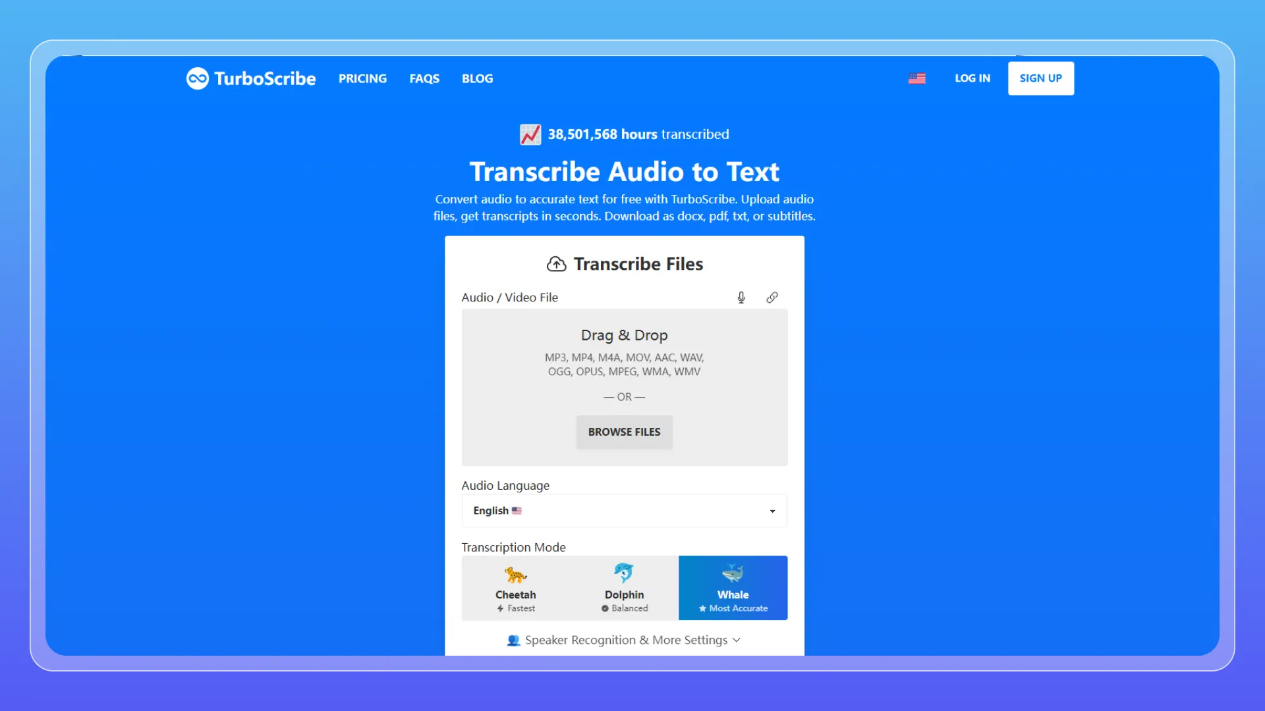Viewport: 1265px width, 711px height.
Task: Click the BROWSE FILES button
Action: [624, 432]
